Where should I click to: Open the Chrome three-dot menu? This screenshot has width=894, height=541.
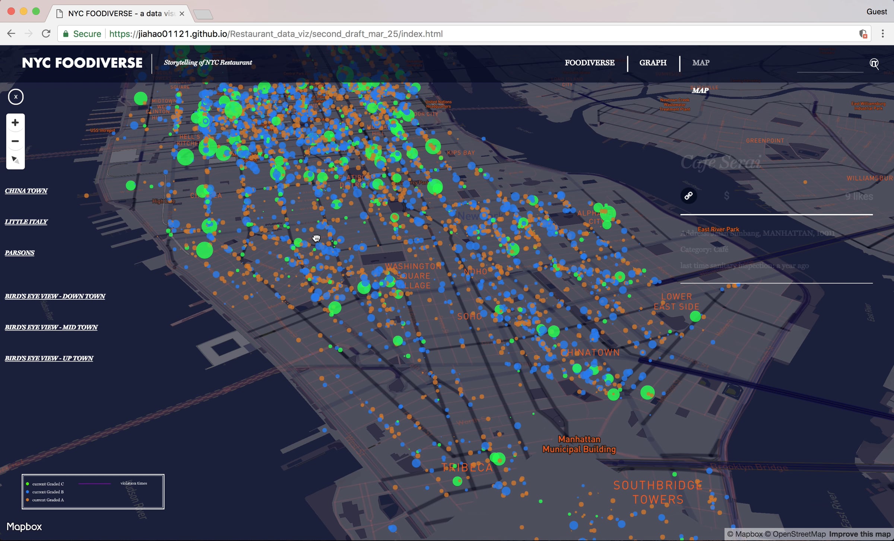coord(882,34)
